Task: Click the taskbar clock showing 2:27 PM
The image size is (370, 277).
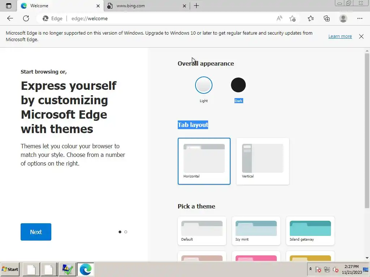Action: click(x=352, y=269)
